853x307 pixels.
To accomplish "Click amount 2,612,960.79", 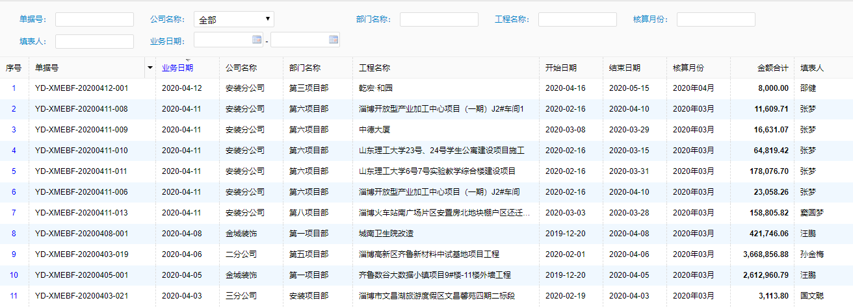I will (766, 275).
